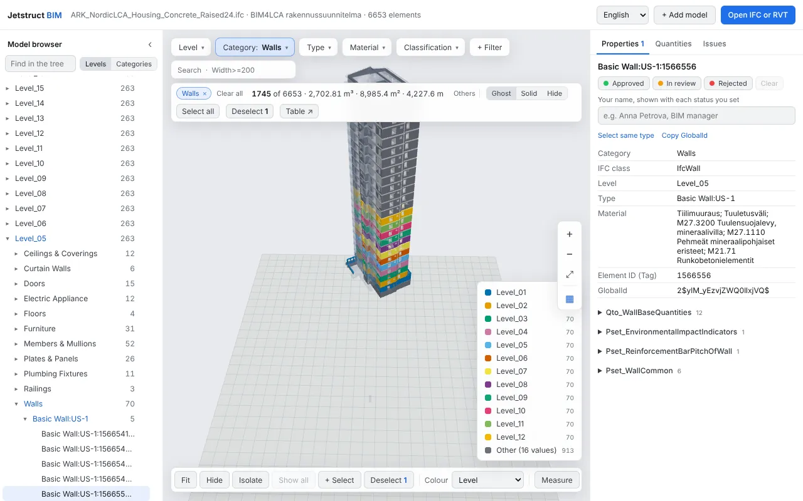Switch view mode to Solid

point(529,93)
